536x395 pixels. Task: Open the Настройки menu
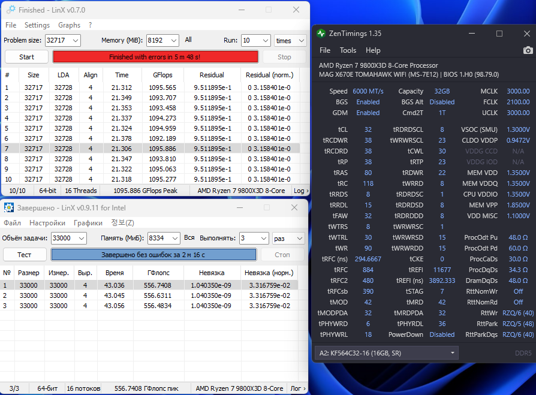[47, 223]
